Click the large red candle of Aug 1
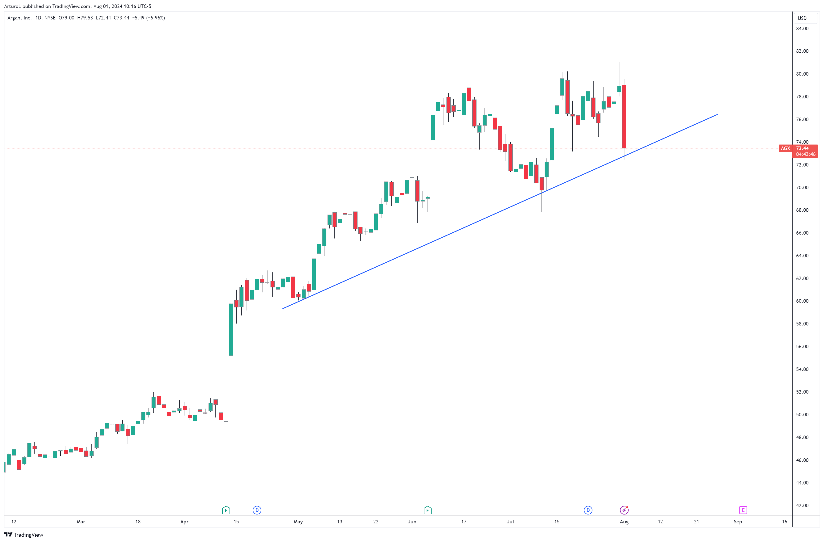824x542 pixels. click(624, 117)
